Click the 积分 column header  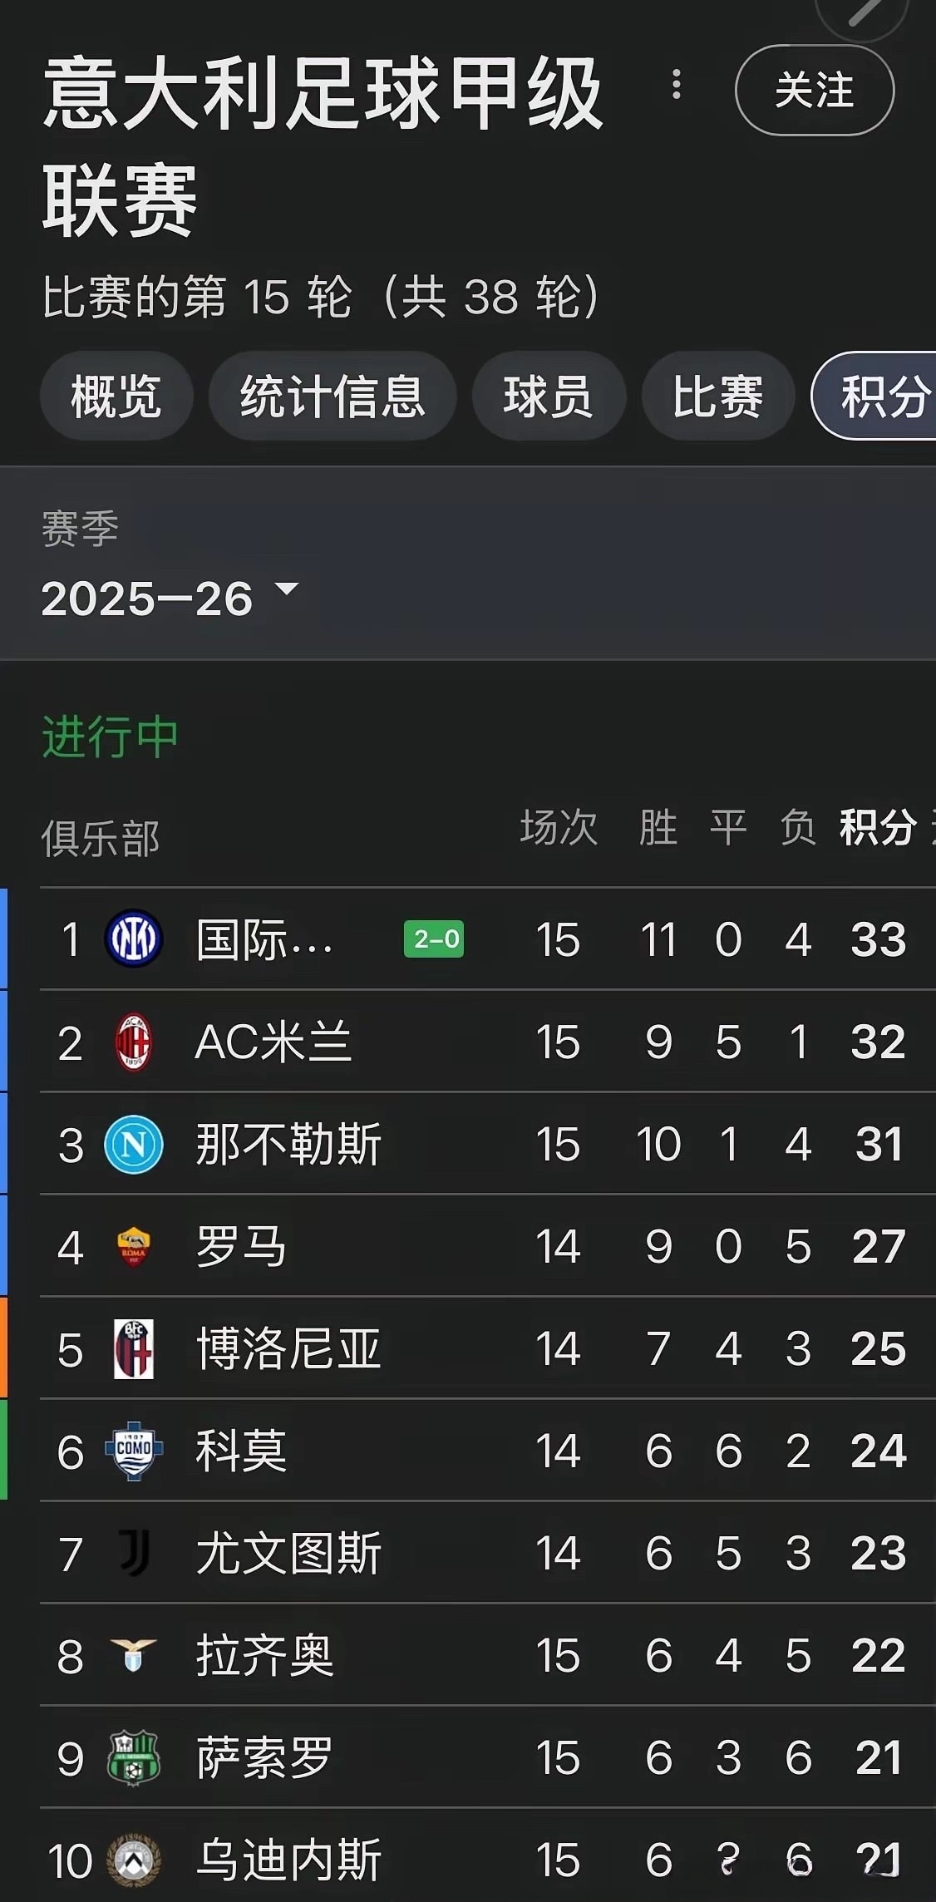click(878, 828)
